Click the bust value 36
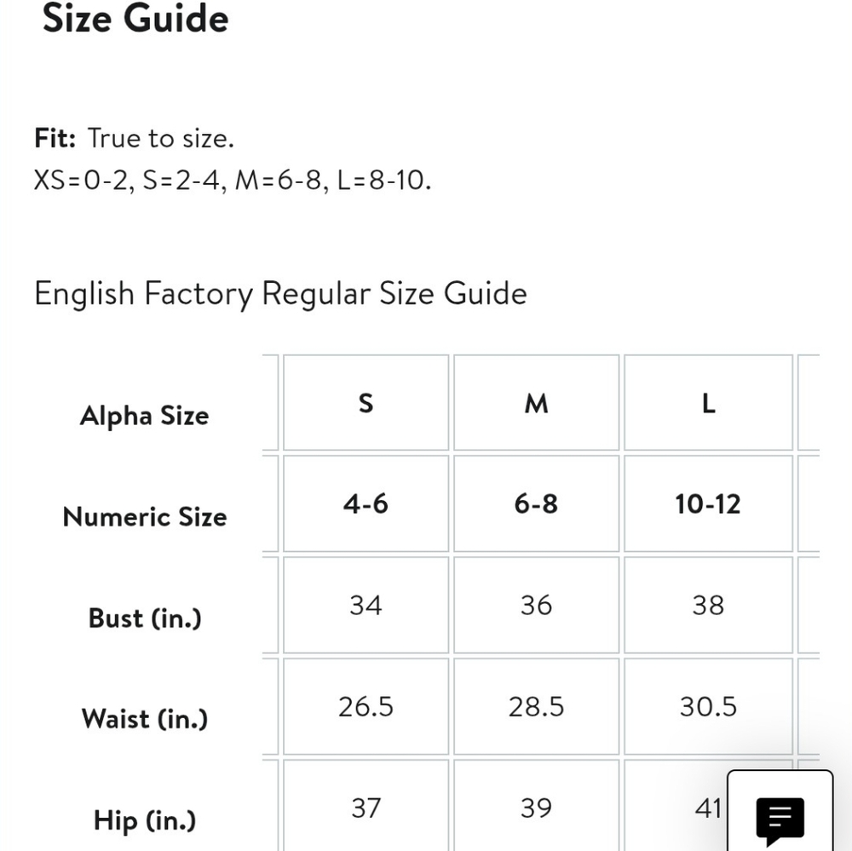This screenshot has height=851, width=852. [536, 605]
